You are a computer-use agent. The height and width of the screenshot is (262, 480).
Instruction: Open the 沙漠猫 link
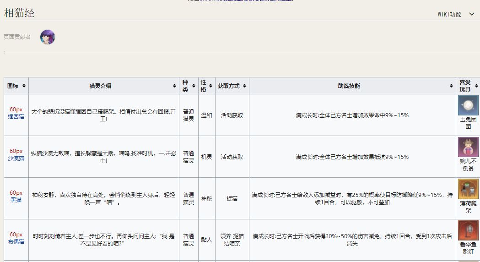(16, 158)
